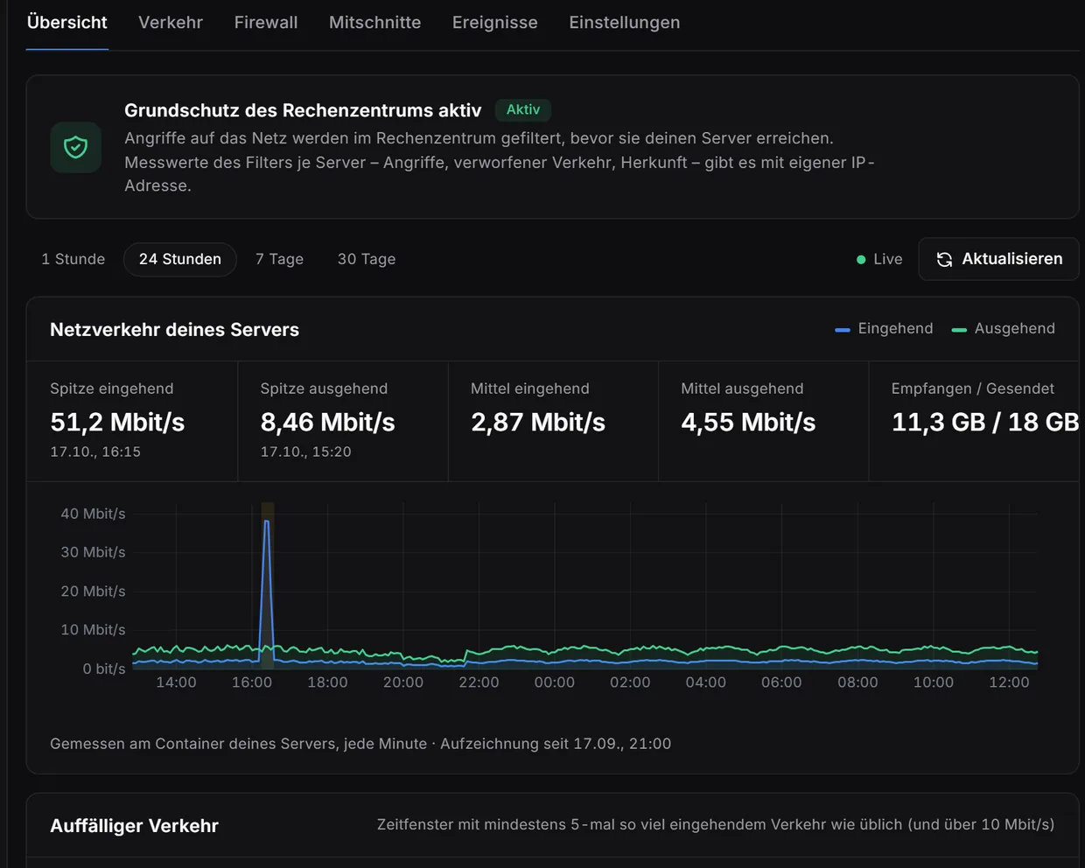Click the Grundschutz des Rechenzentrums aktiv heading
Image resolution: width=1085 pixels, height=868 pixels.
[x=303, y=110]
